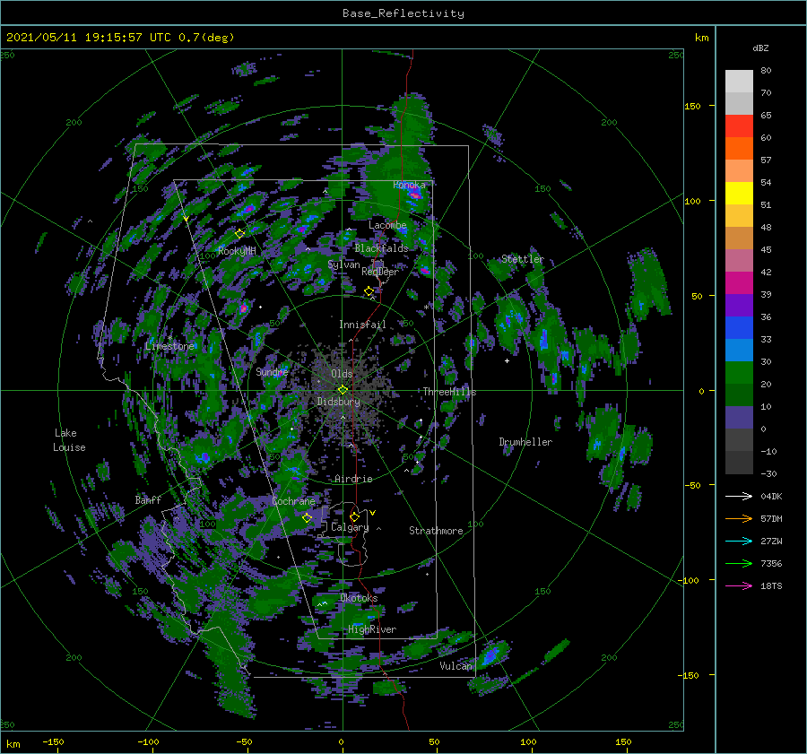Click the Vulcan label
This screenshot has width=807, height=754.
[456, 666]
